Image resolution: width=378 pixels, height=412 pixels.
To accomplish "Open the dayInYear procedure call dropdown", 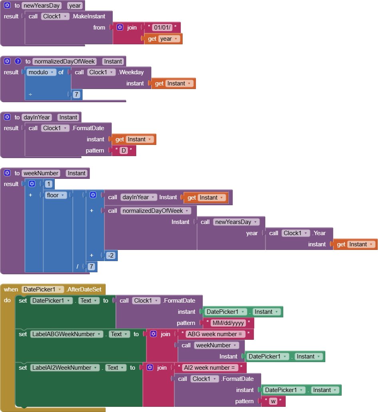I will click(x=139, y=197).
